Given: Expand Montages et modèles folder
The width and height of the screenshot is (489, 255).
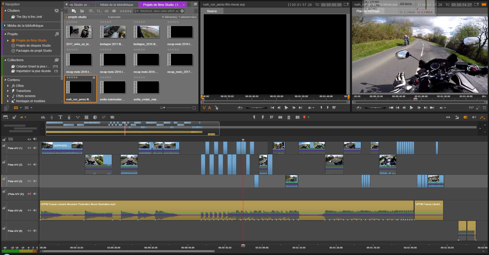Looking at the screenshot, I should click(8, 101).
